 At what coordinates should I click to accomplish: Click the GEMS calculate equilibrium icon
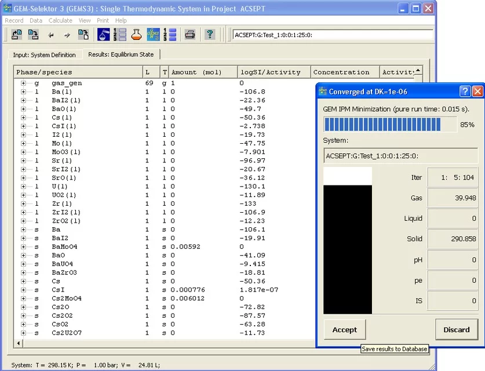(153, 34)
